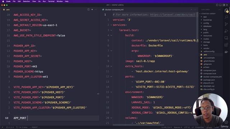Open Explorer panel more actions ellipsis
Screen dimensions: 230x129
(x=220, y=10)
